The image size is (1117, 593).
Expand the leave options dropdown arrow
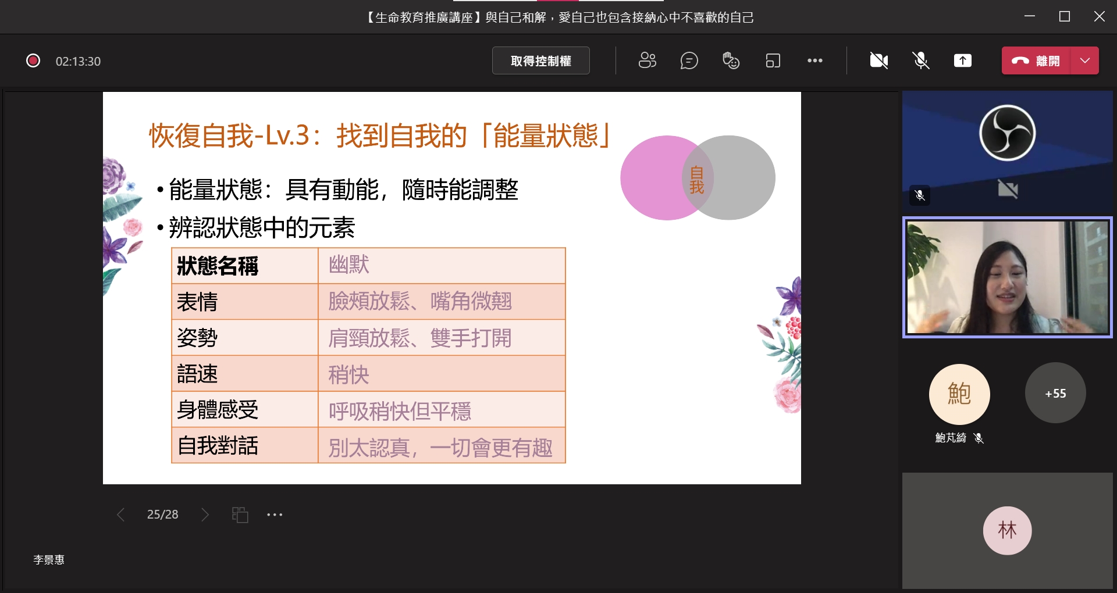(1084, 60)
